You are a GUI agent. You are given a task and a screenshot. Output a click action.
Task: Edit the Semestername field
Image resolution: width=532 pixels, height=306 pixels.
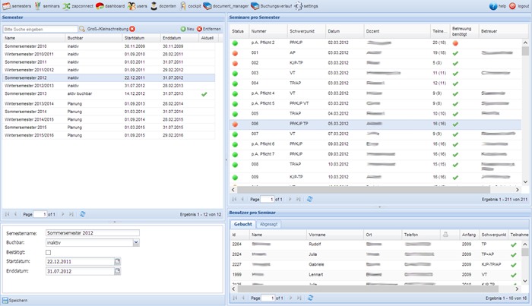point(93,233)
